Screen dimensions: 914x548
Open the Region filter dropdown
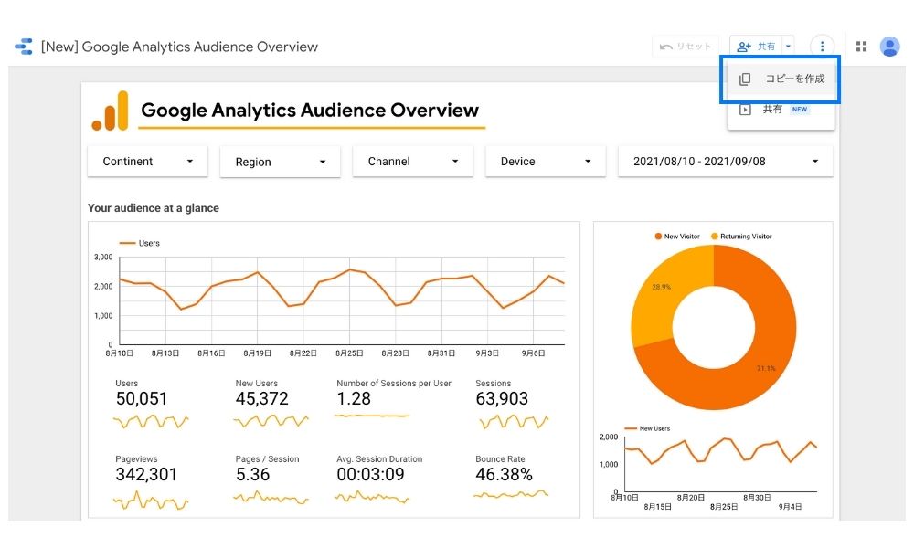280,162
